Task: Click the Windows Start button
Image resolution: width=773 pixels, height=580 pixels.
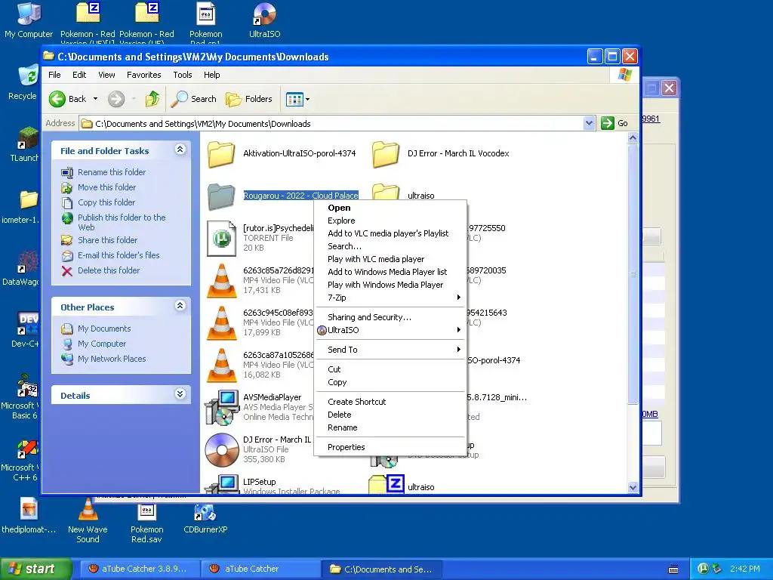Action: point(35,569)
